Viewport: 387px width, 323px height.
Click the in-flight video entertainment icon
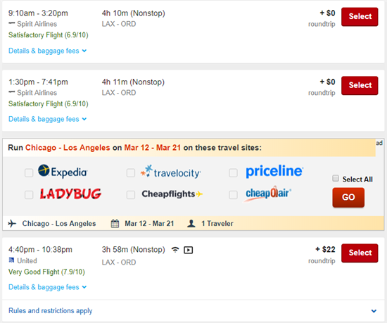pos(189,251)
